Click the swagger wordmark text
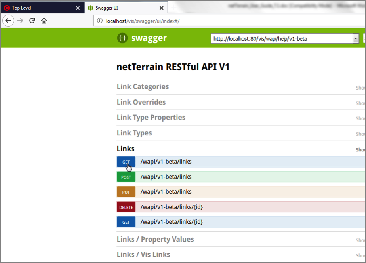Viewport: 366px width, 263px height. coord(149,38)
